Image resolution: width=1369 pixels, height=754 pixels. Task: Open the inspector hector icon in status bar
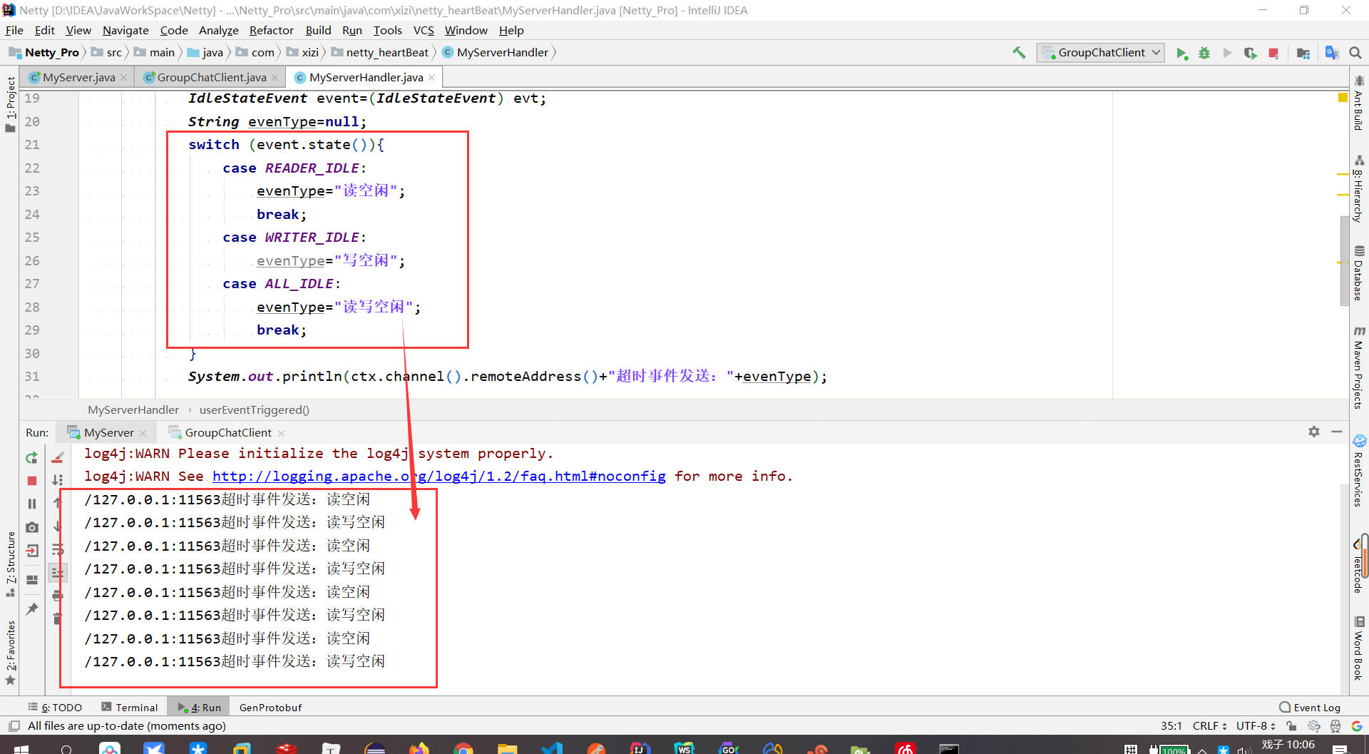(1335, 726)
